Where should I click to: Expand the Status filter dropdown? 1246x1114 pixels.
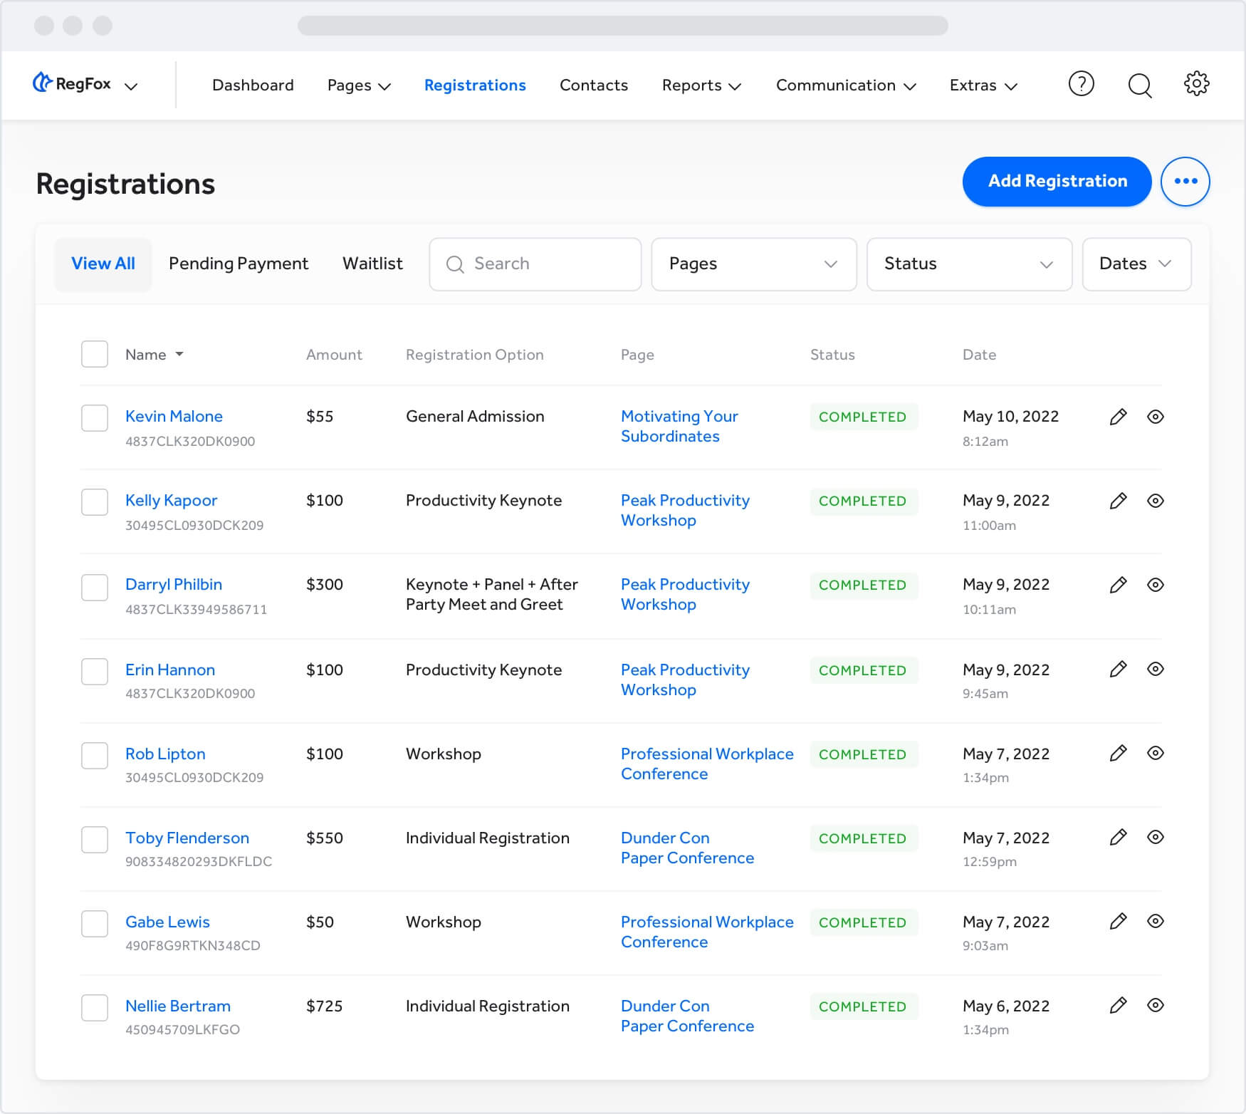click(x=969, y=264)
